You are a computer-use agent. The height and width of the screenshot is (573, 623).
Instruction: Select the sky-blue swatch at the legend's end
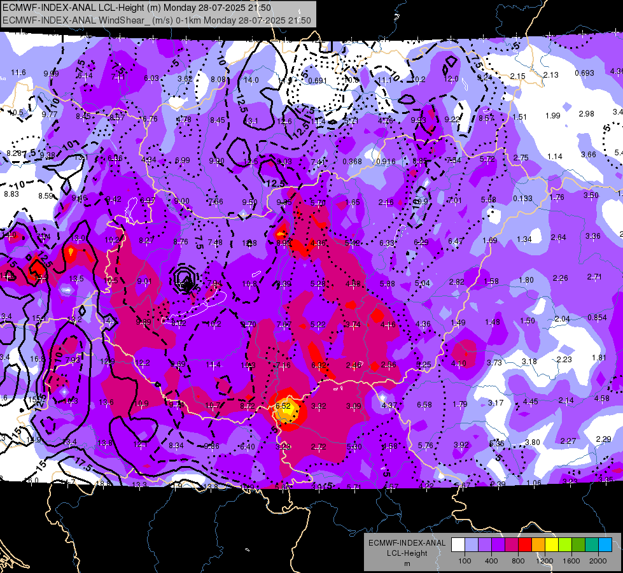pyautogui.click(x=605, y=545)
